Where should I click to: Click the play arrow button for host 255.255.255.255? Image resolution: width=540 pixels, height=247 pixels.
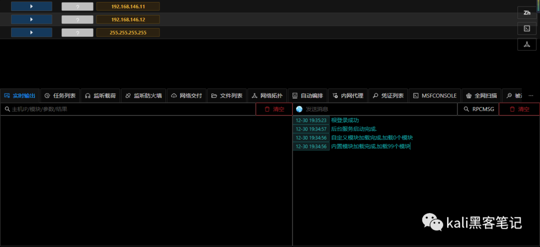tap(31, 32)
